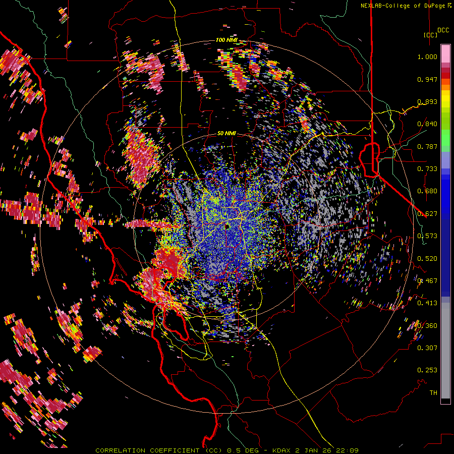
Task: Click the 0.947 legend value
Action: pyautogui.click(x=427, y=79)
